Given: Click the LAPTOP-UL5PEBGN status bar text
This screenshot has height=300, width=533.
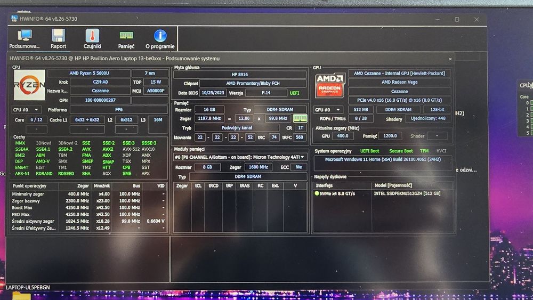Looking at the screenshot, I should coord(28,287).
